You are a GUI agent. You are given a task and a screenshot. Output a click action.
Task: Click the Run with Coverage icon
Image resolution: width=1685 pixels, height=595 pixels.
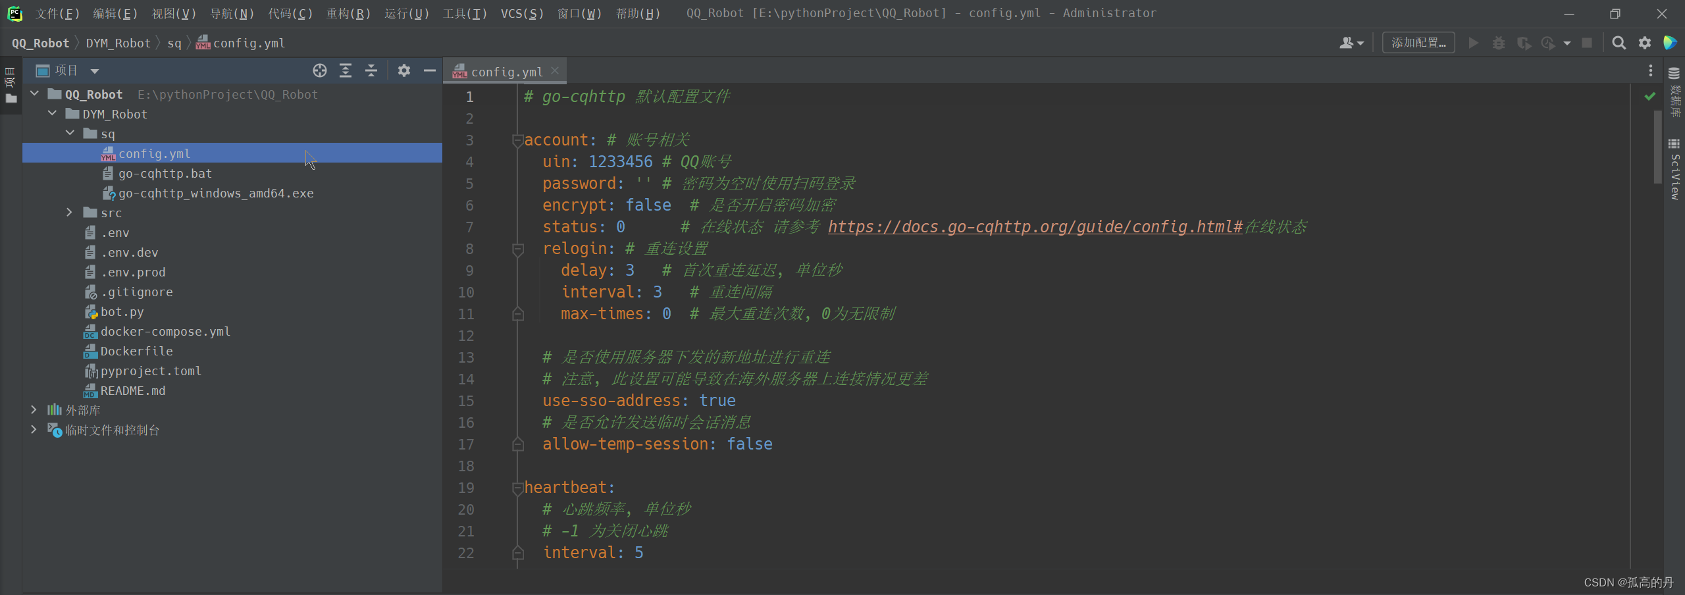click(1524, 43)
